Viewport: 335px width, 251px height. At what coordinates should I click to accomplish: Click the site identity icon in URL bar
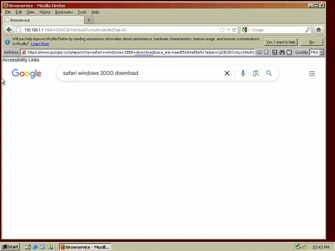click(18, 30)
